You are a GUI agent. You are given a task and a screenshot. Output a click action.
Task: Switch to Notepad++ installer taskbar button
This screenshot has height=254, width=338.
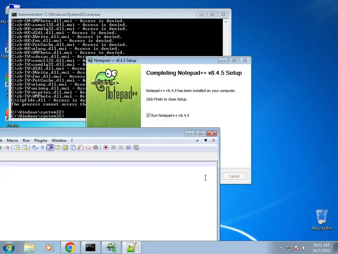tap(111, 247)
